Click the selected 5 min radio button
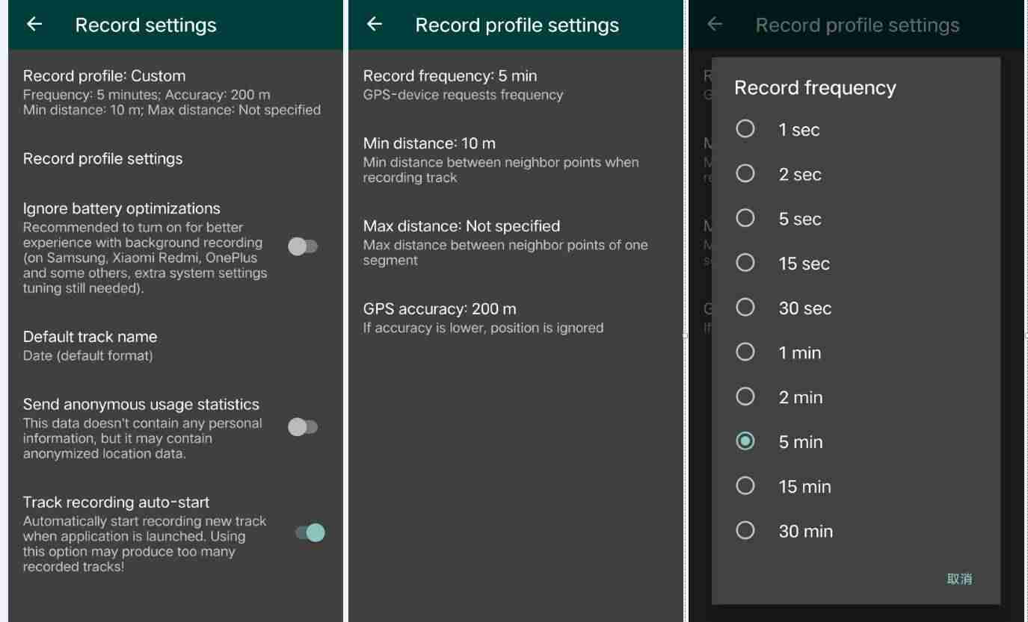1028x622 pixels. pyautogui.click(x=745, y=441)
